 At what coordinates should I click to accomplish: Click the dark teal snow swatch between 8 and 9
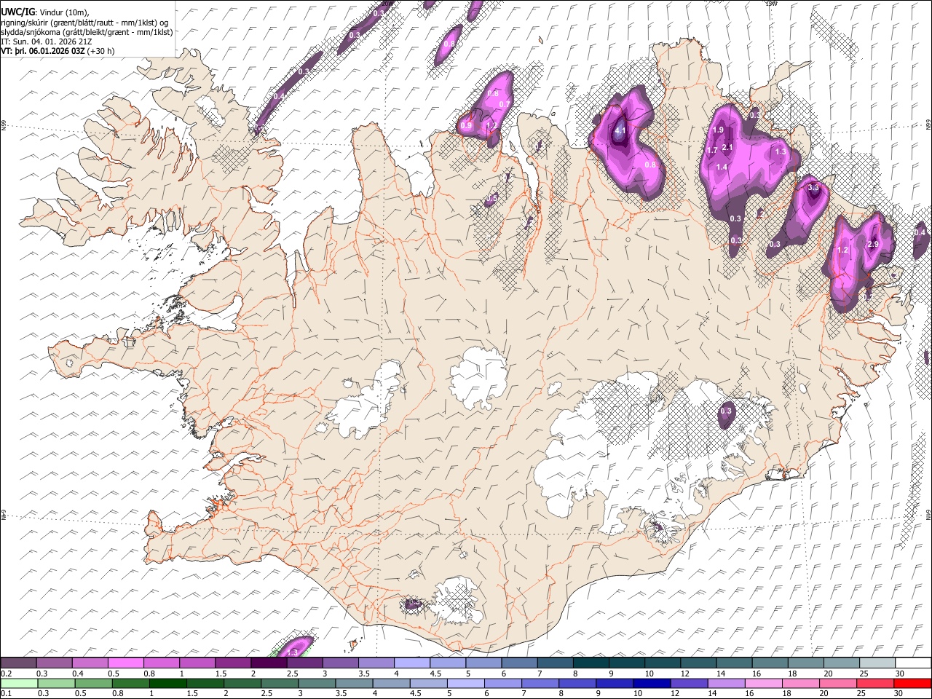pyautogui.click(x=591, y=663)
